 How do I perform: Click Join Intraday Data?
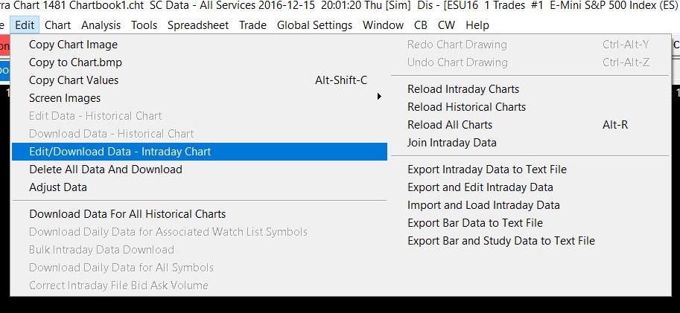452,143
